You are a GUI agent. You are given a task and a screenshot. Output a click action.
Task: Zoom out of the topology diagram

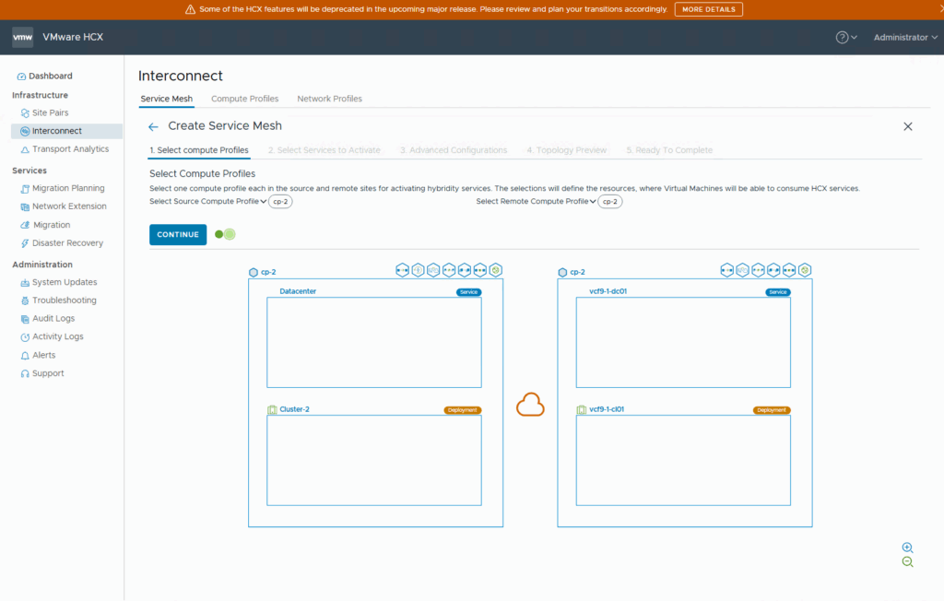click(907, 562)
